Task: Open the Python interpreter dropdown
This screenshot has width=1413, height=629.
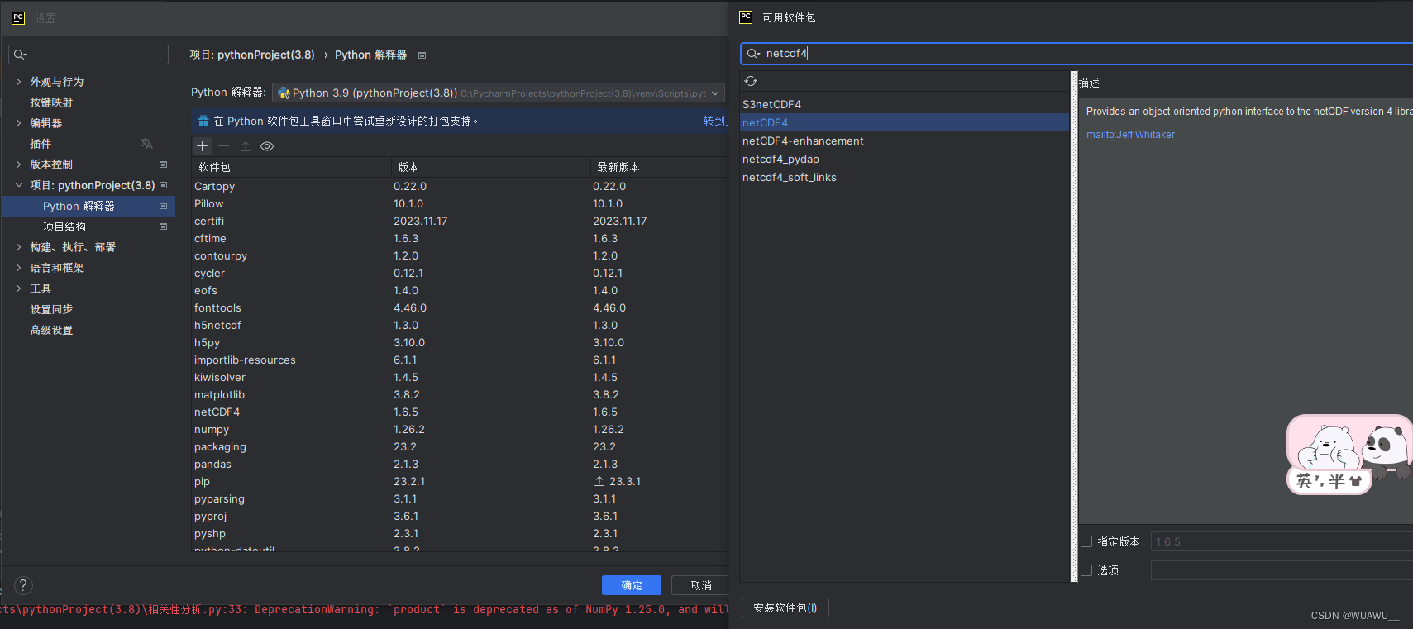Action: tap(499, 93)
